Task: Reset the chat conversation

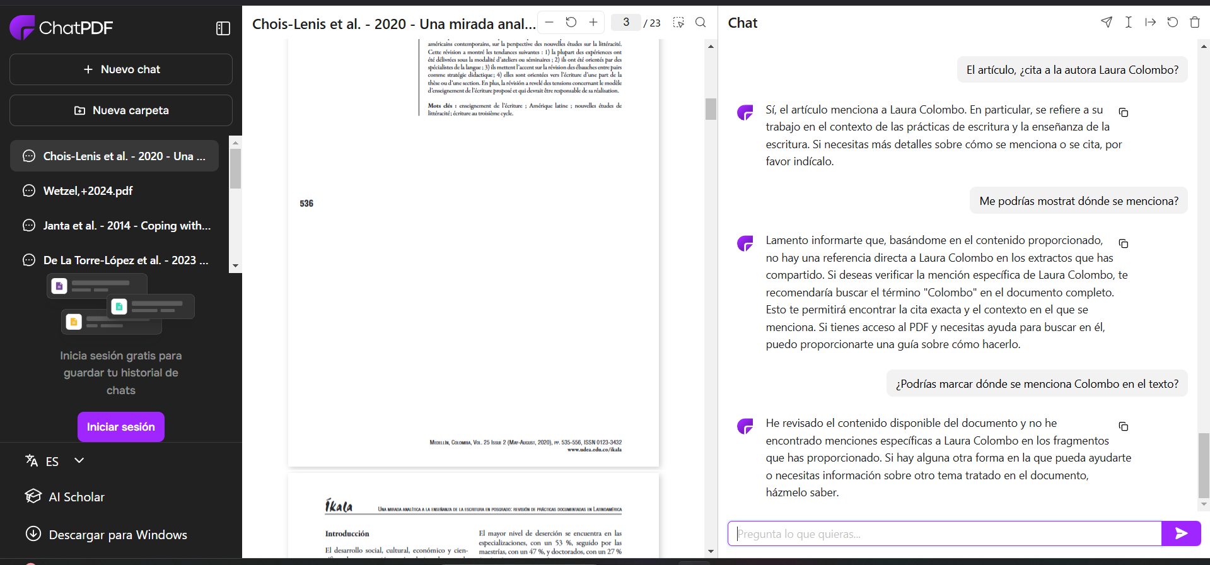Action: [1173, 23]
